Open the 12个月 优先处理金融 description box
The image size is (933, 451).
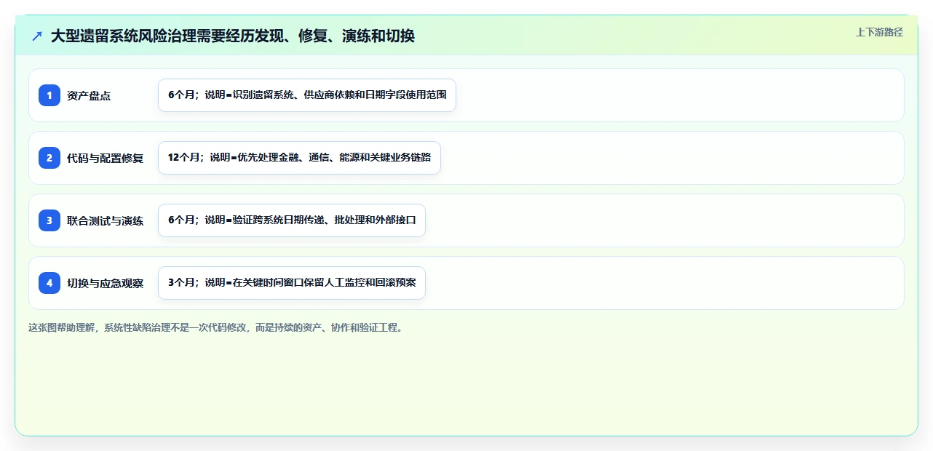(299, 158)
